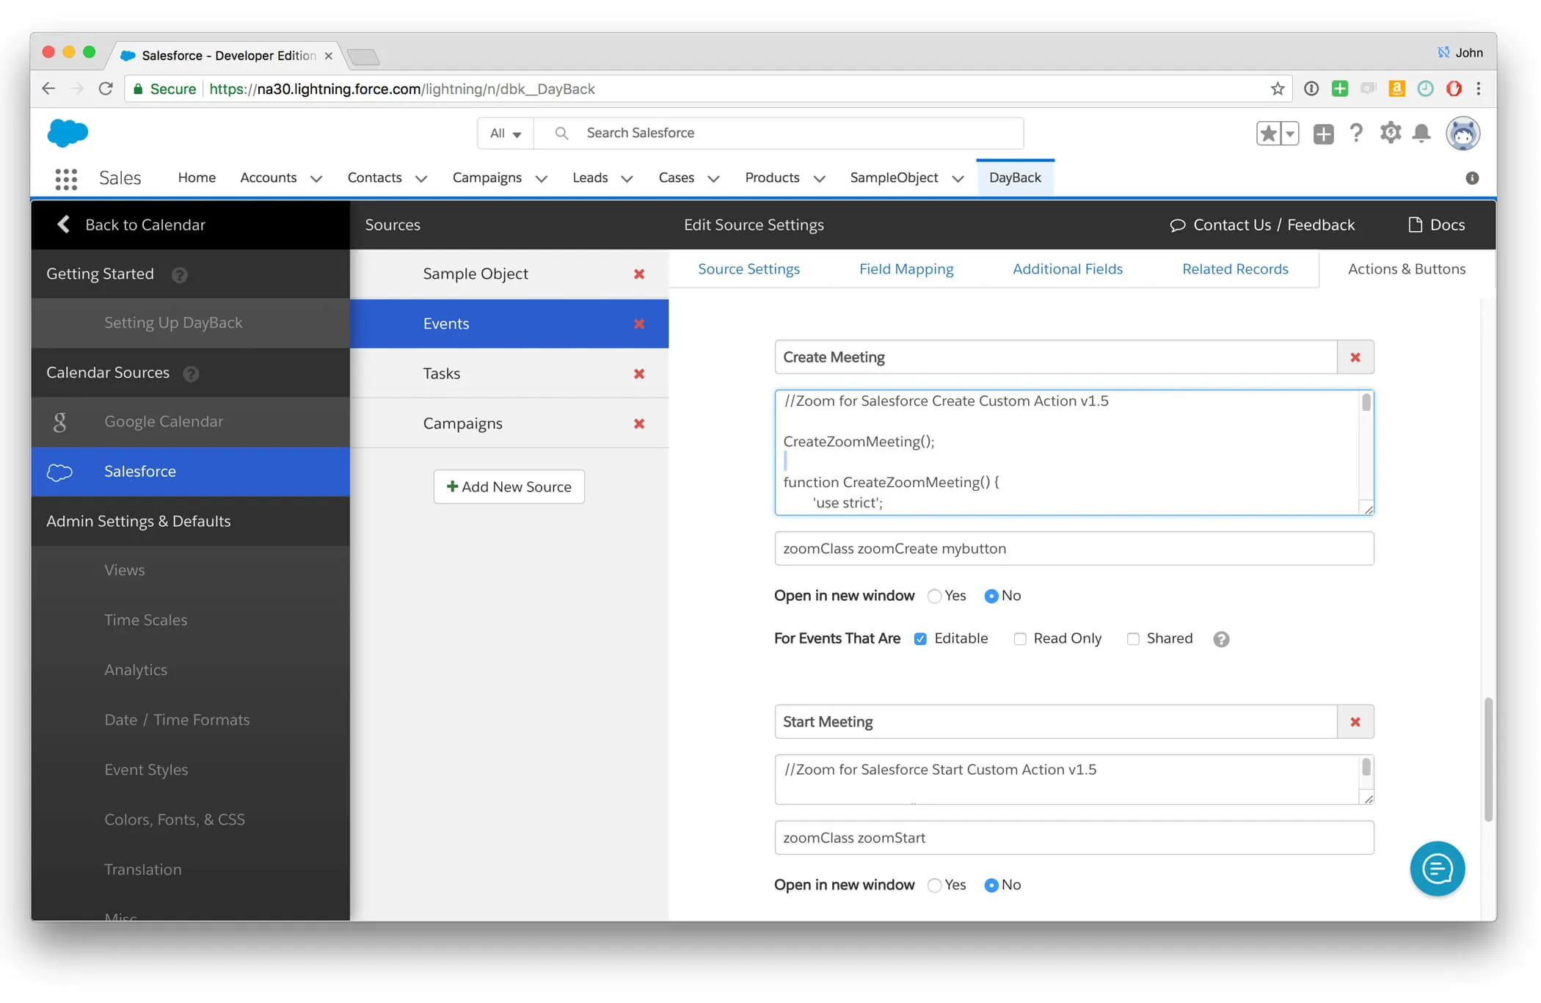Open the Setup gear icon

[1390, 133]
